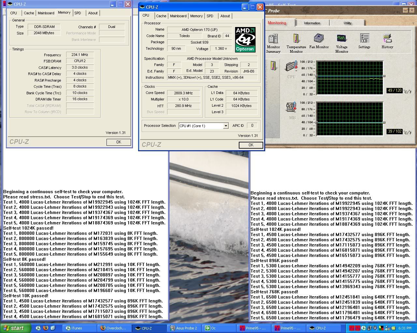Viewport: 417px width, 333px height.
Task: Switch to the Overclock... Firefox taskbar button
Action: coord(115,328)
